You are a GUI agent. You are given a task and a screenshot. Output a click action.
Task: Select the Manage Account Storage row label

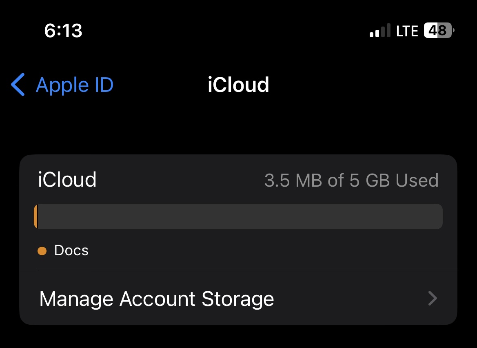157,299
